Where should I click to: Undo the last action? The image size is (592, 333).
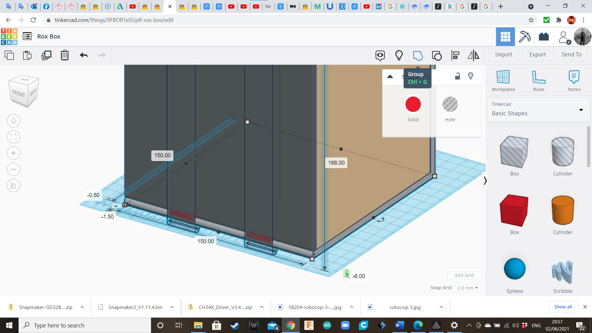(x=84, y=55)
